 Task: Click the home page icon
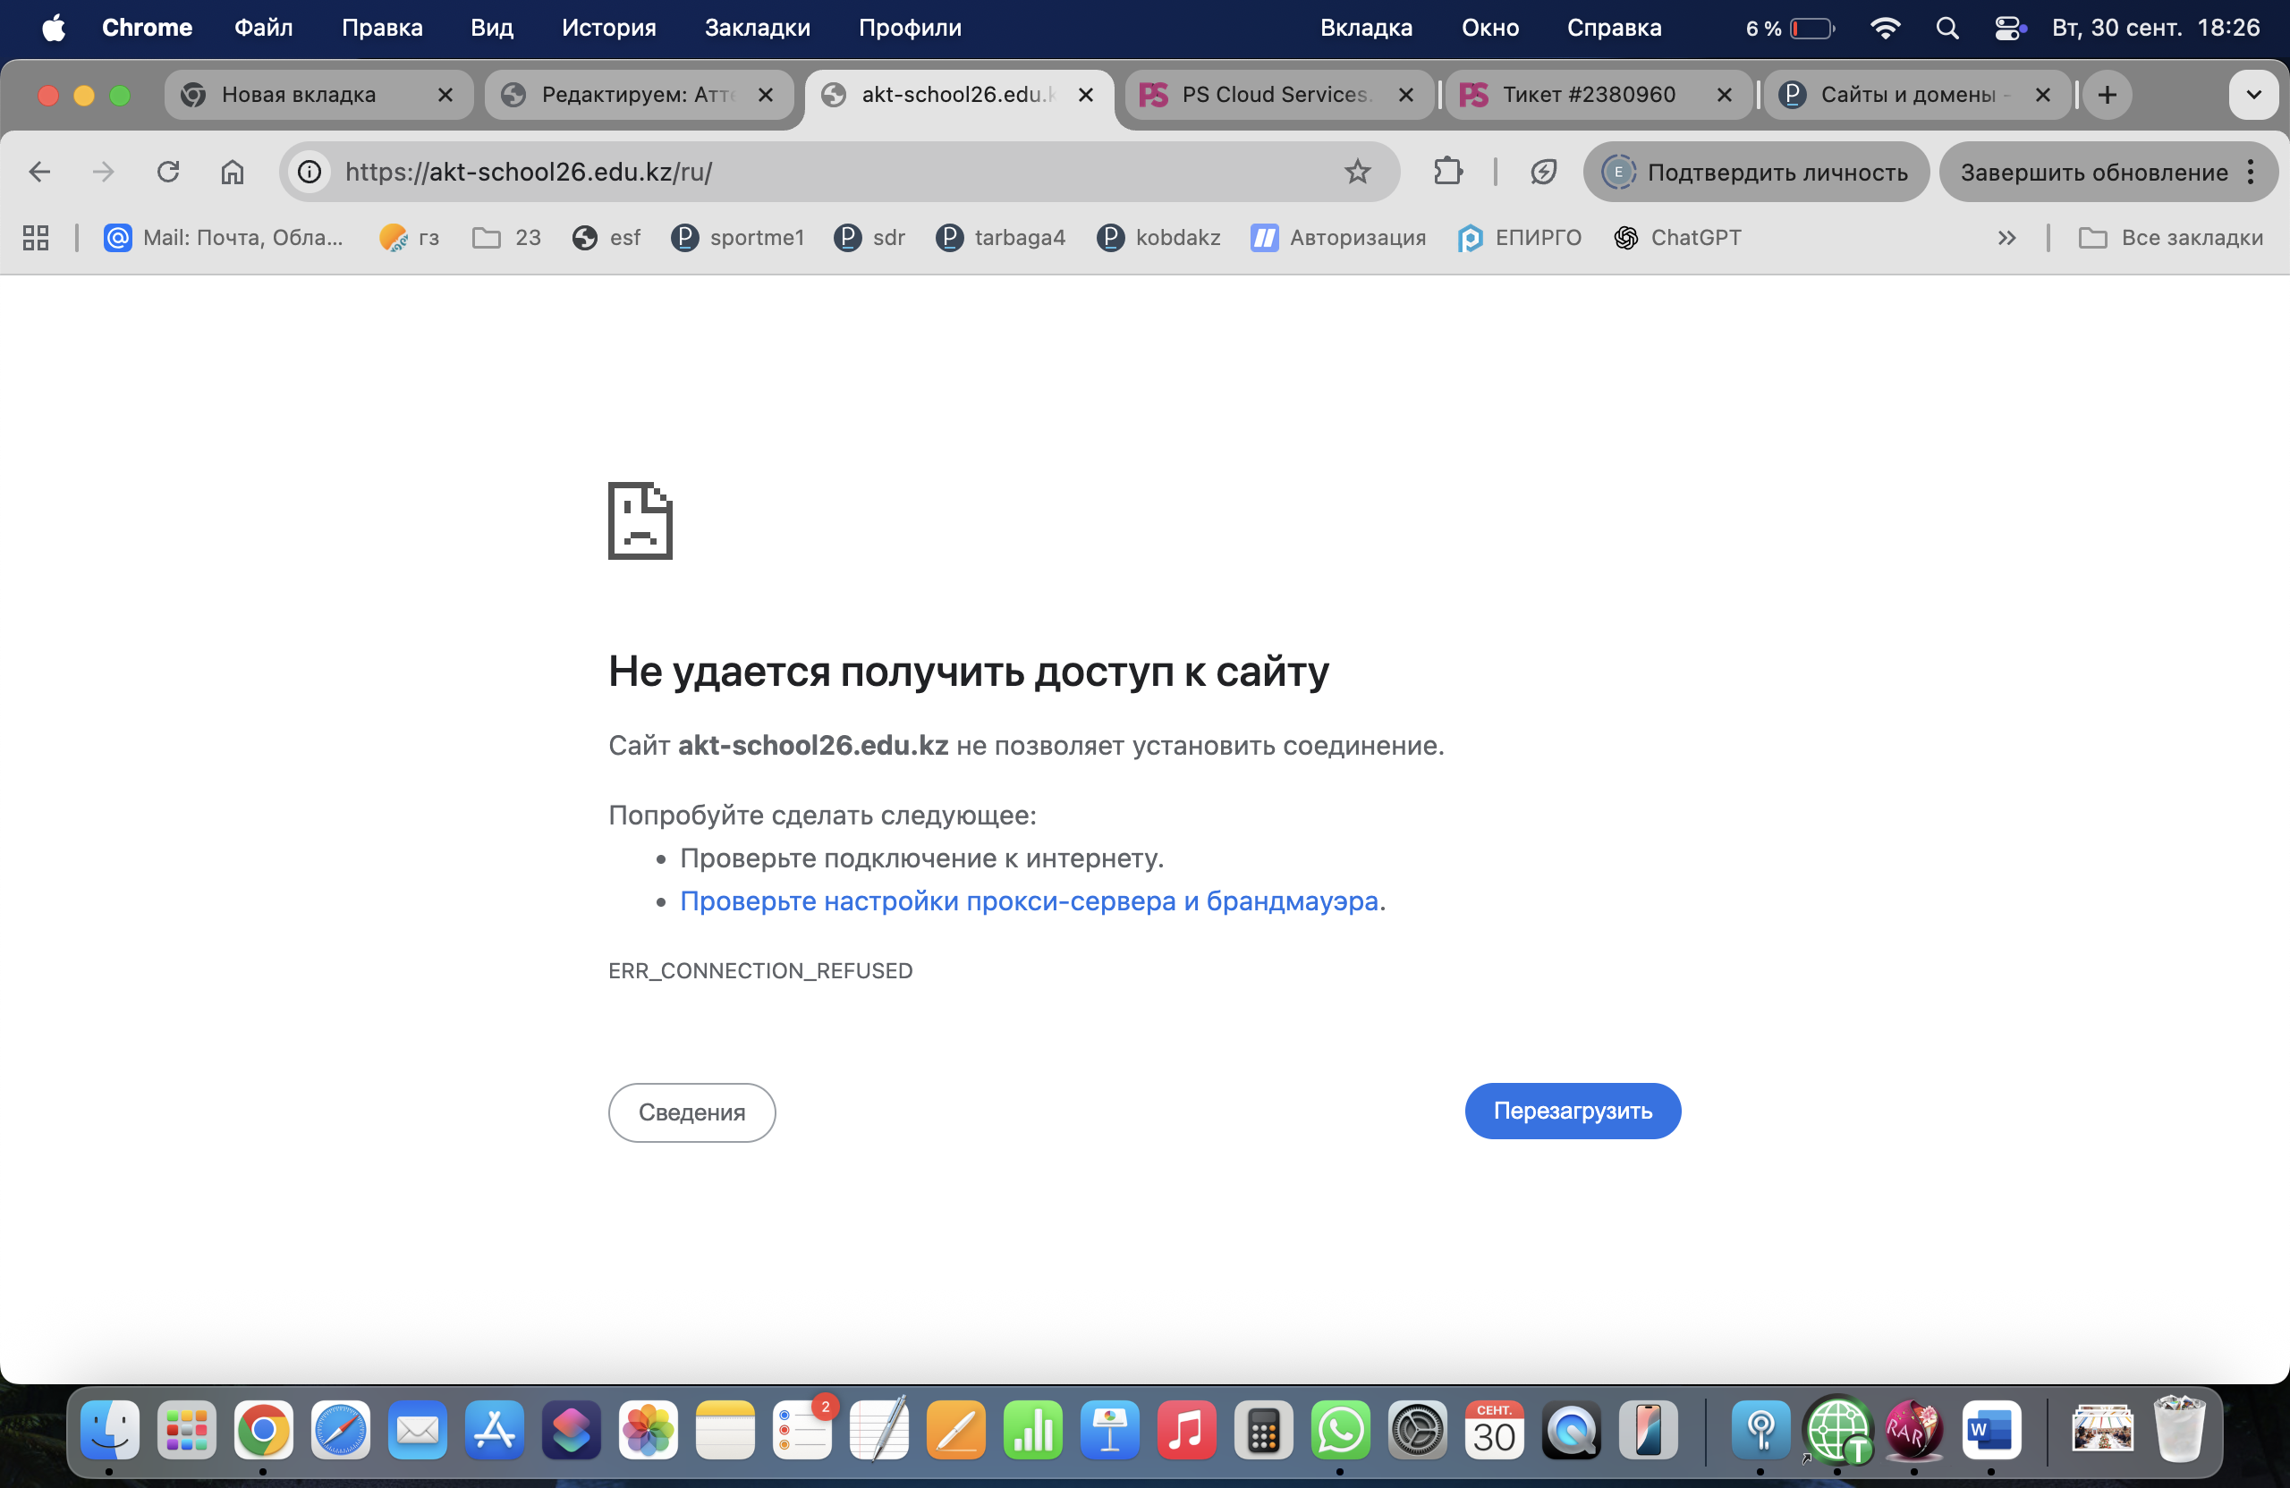232,173
